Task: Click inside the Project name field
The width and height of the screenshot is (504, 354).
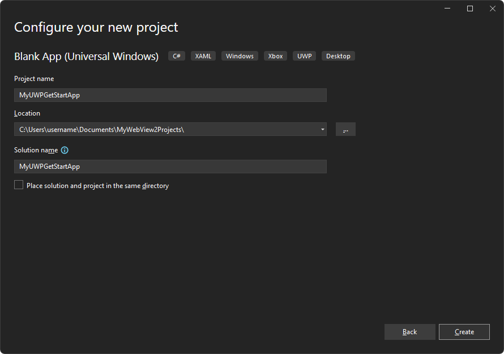Action: 170,95
